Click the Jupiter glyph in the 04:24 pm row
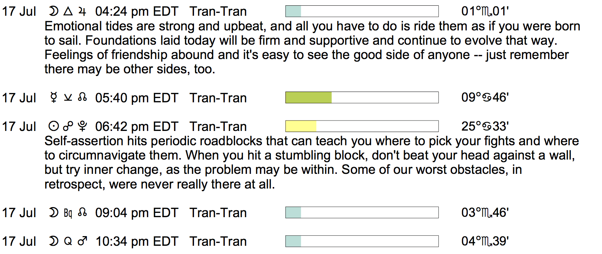602x254 pixels. coord(82,12)
